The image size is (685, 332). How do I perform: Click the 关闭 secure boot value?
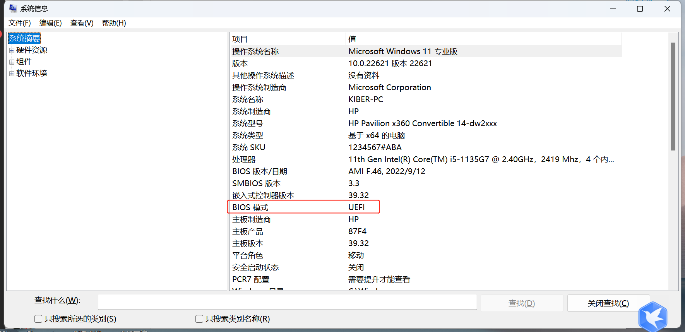[356, 267]
